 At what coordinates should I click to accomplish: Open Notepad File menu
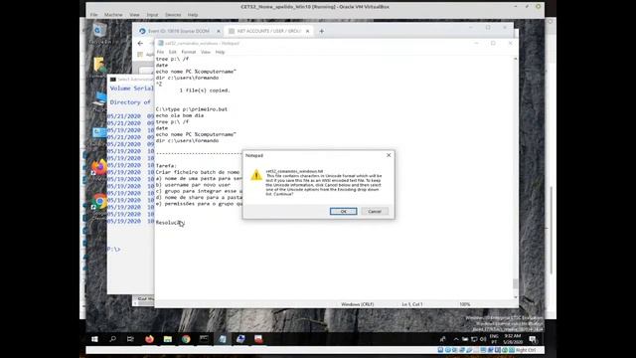160,52
